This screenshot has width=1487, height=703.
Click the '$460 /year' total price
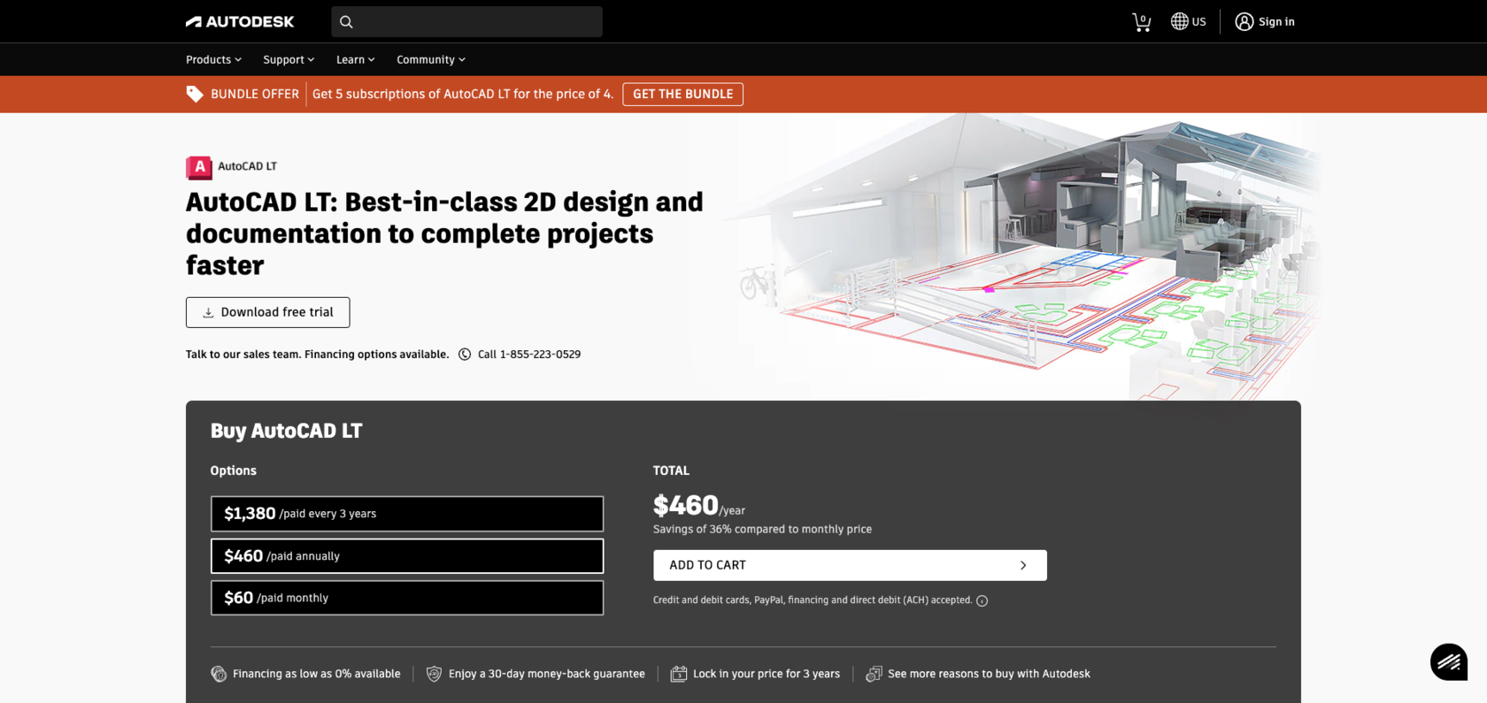click(x=699, y=506)
